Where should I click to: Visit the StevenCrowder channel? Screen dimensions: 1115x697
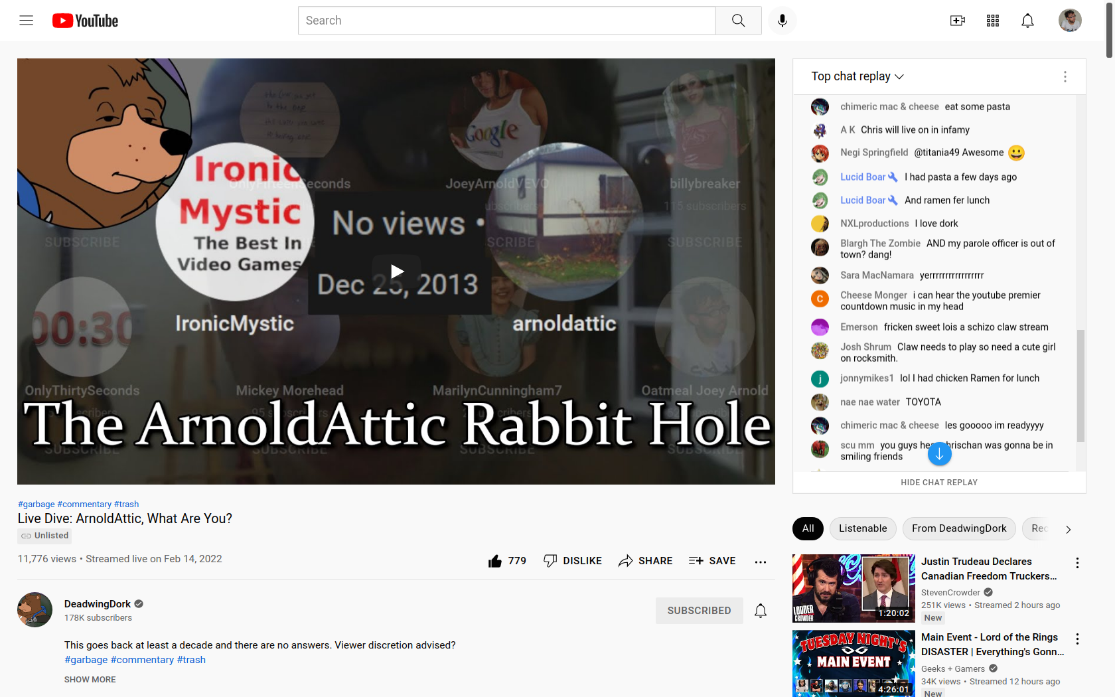(950, 593)
